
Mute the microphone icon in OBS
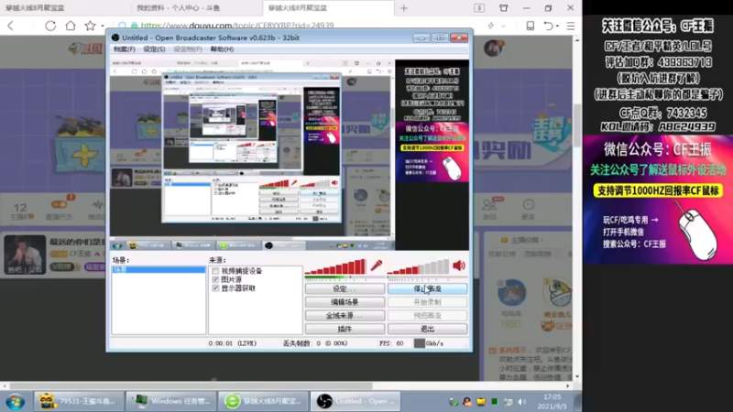coord(377,266)
